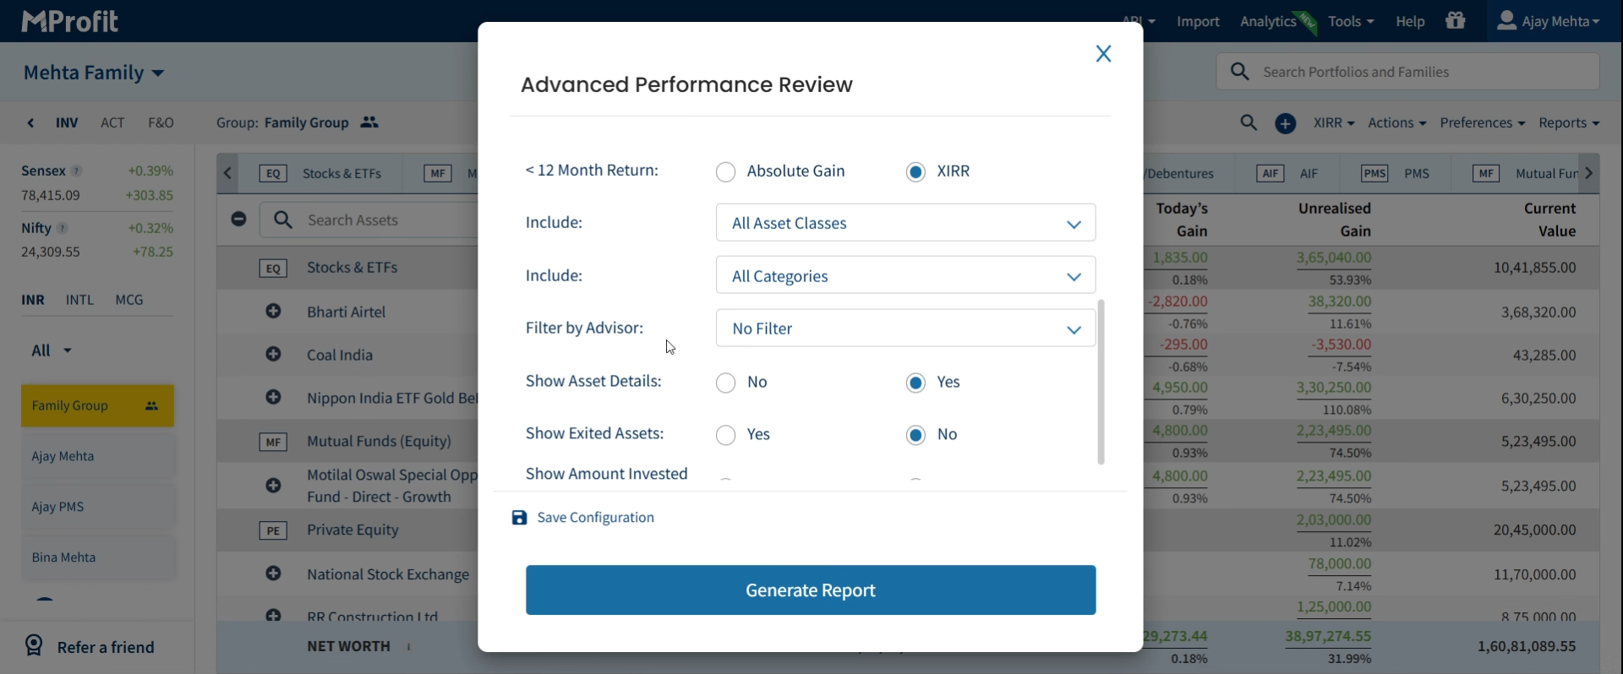Viewport: 1623px width, 674px height.
Task: Click the Generate Report button
Action: click(811, 590)
